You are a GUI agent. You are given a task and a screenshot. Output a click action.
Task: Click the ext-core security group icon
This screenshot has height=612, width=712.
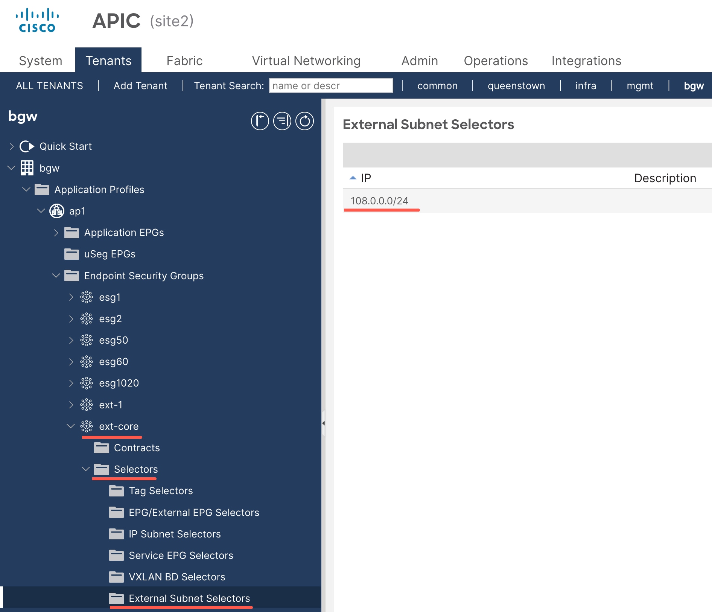(87, 426)
